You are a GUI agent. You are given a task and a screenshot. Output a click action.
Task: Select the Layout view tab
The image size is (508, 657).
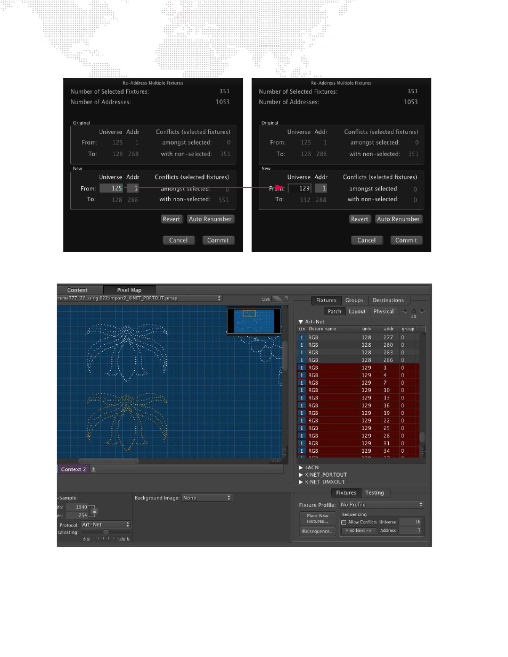tap(357, 312)
